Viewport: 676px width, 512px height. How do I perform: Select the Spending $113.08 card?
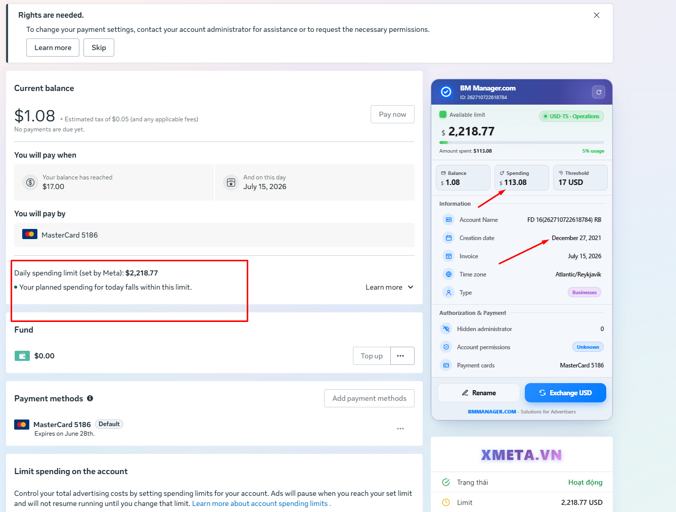coord(522,178)
